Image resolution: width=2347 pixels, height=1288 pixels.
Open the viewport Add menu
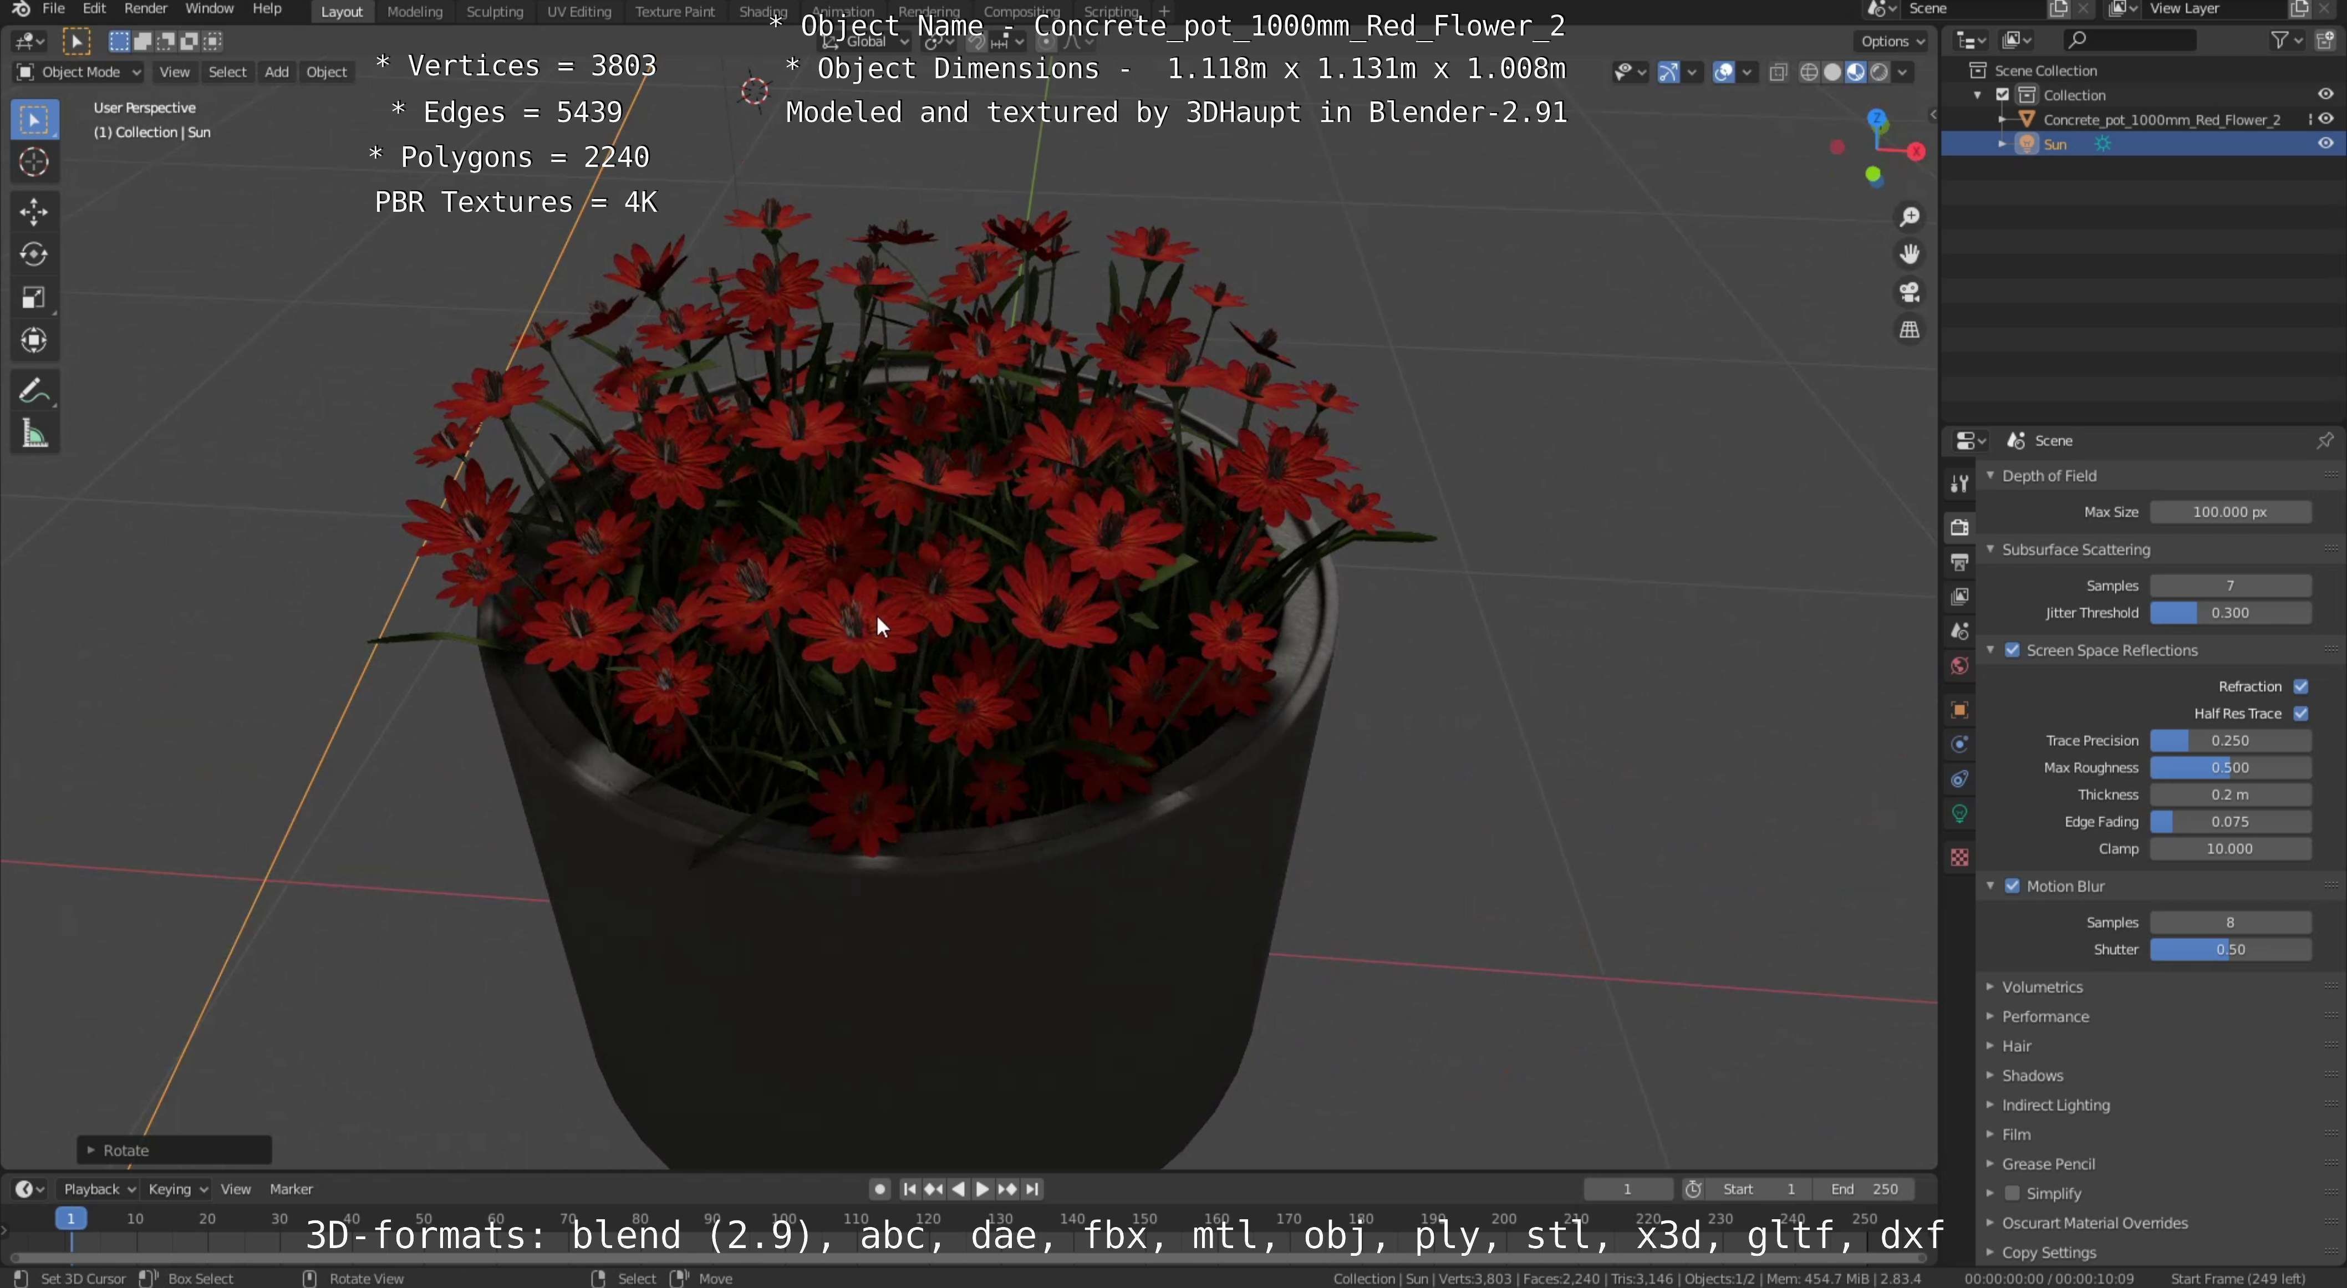(x=276, y=72)
